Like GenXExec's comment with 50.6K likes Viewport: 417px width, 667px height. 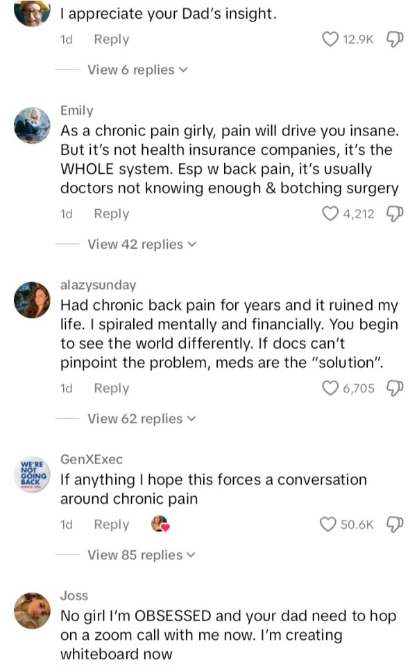click(329, 525)
